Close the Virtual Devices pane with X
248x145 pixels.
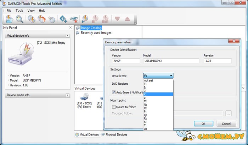click(x=243, y=88)
